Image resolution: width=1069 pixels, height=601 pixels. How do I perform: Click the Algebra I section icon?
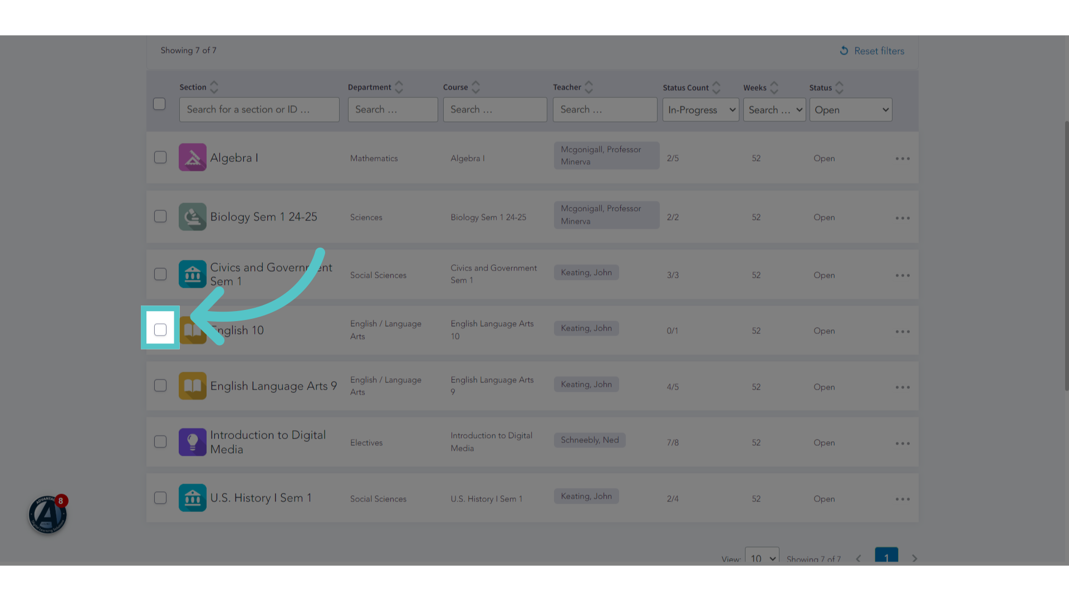coord(192,157)
